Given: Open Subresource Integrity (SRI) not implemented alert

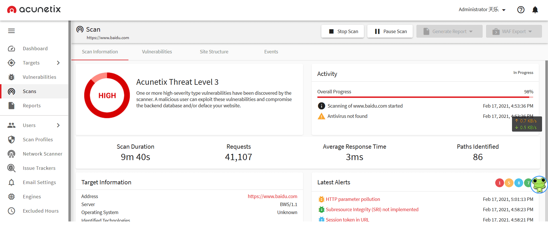Looking at the screenshot, I should click(372, 209).
